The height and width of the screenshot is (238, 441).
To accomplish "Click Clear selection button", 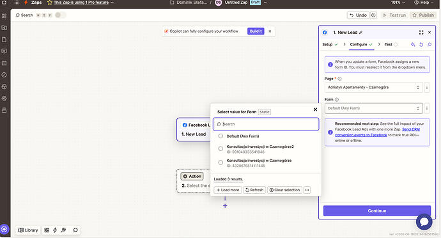I will [284, 190].
